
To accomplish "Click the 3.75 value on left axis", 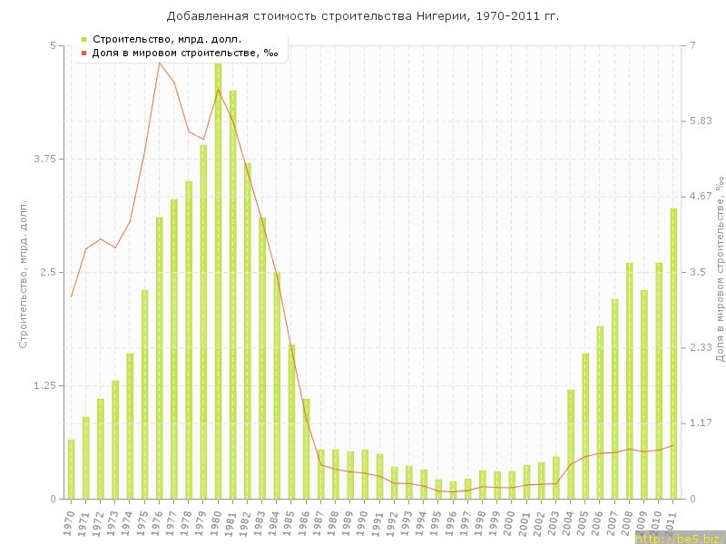I will [x=42, y=159].
